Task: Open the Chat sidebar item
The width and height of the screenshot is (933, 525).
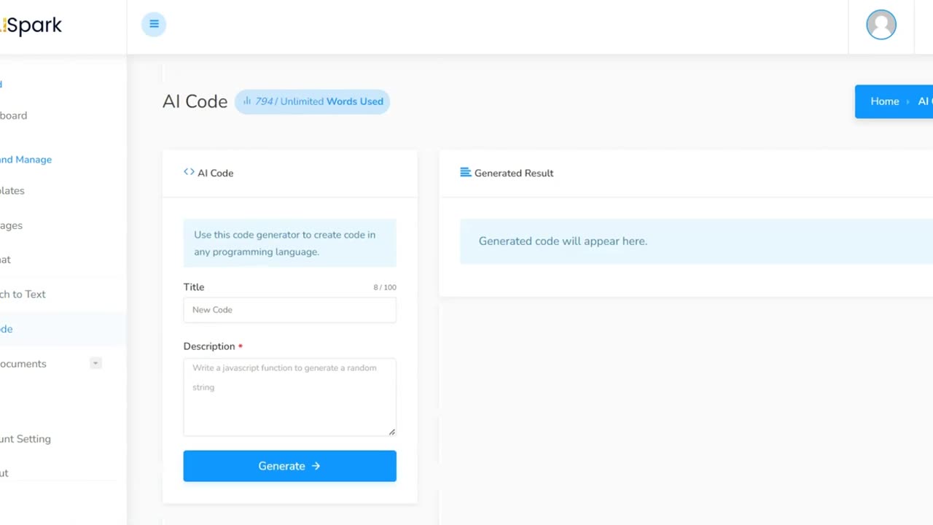Action: pos(6,260)
